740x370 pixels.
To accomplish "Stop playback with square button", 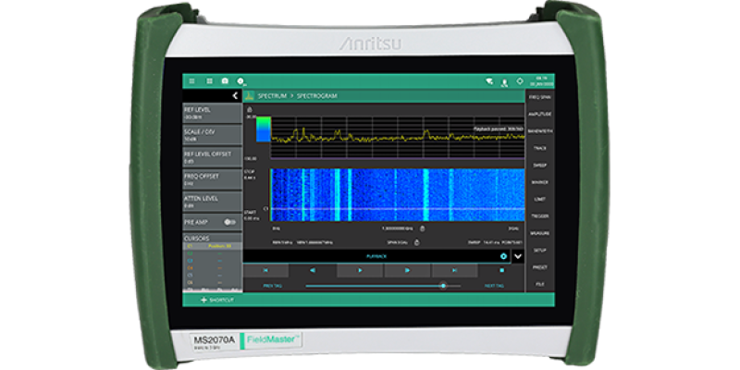I will click(x=501, y=270).
